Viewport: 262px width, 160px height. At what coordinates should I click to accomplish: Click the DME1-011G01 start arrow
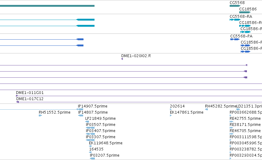click(x=17, y=96)
